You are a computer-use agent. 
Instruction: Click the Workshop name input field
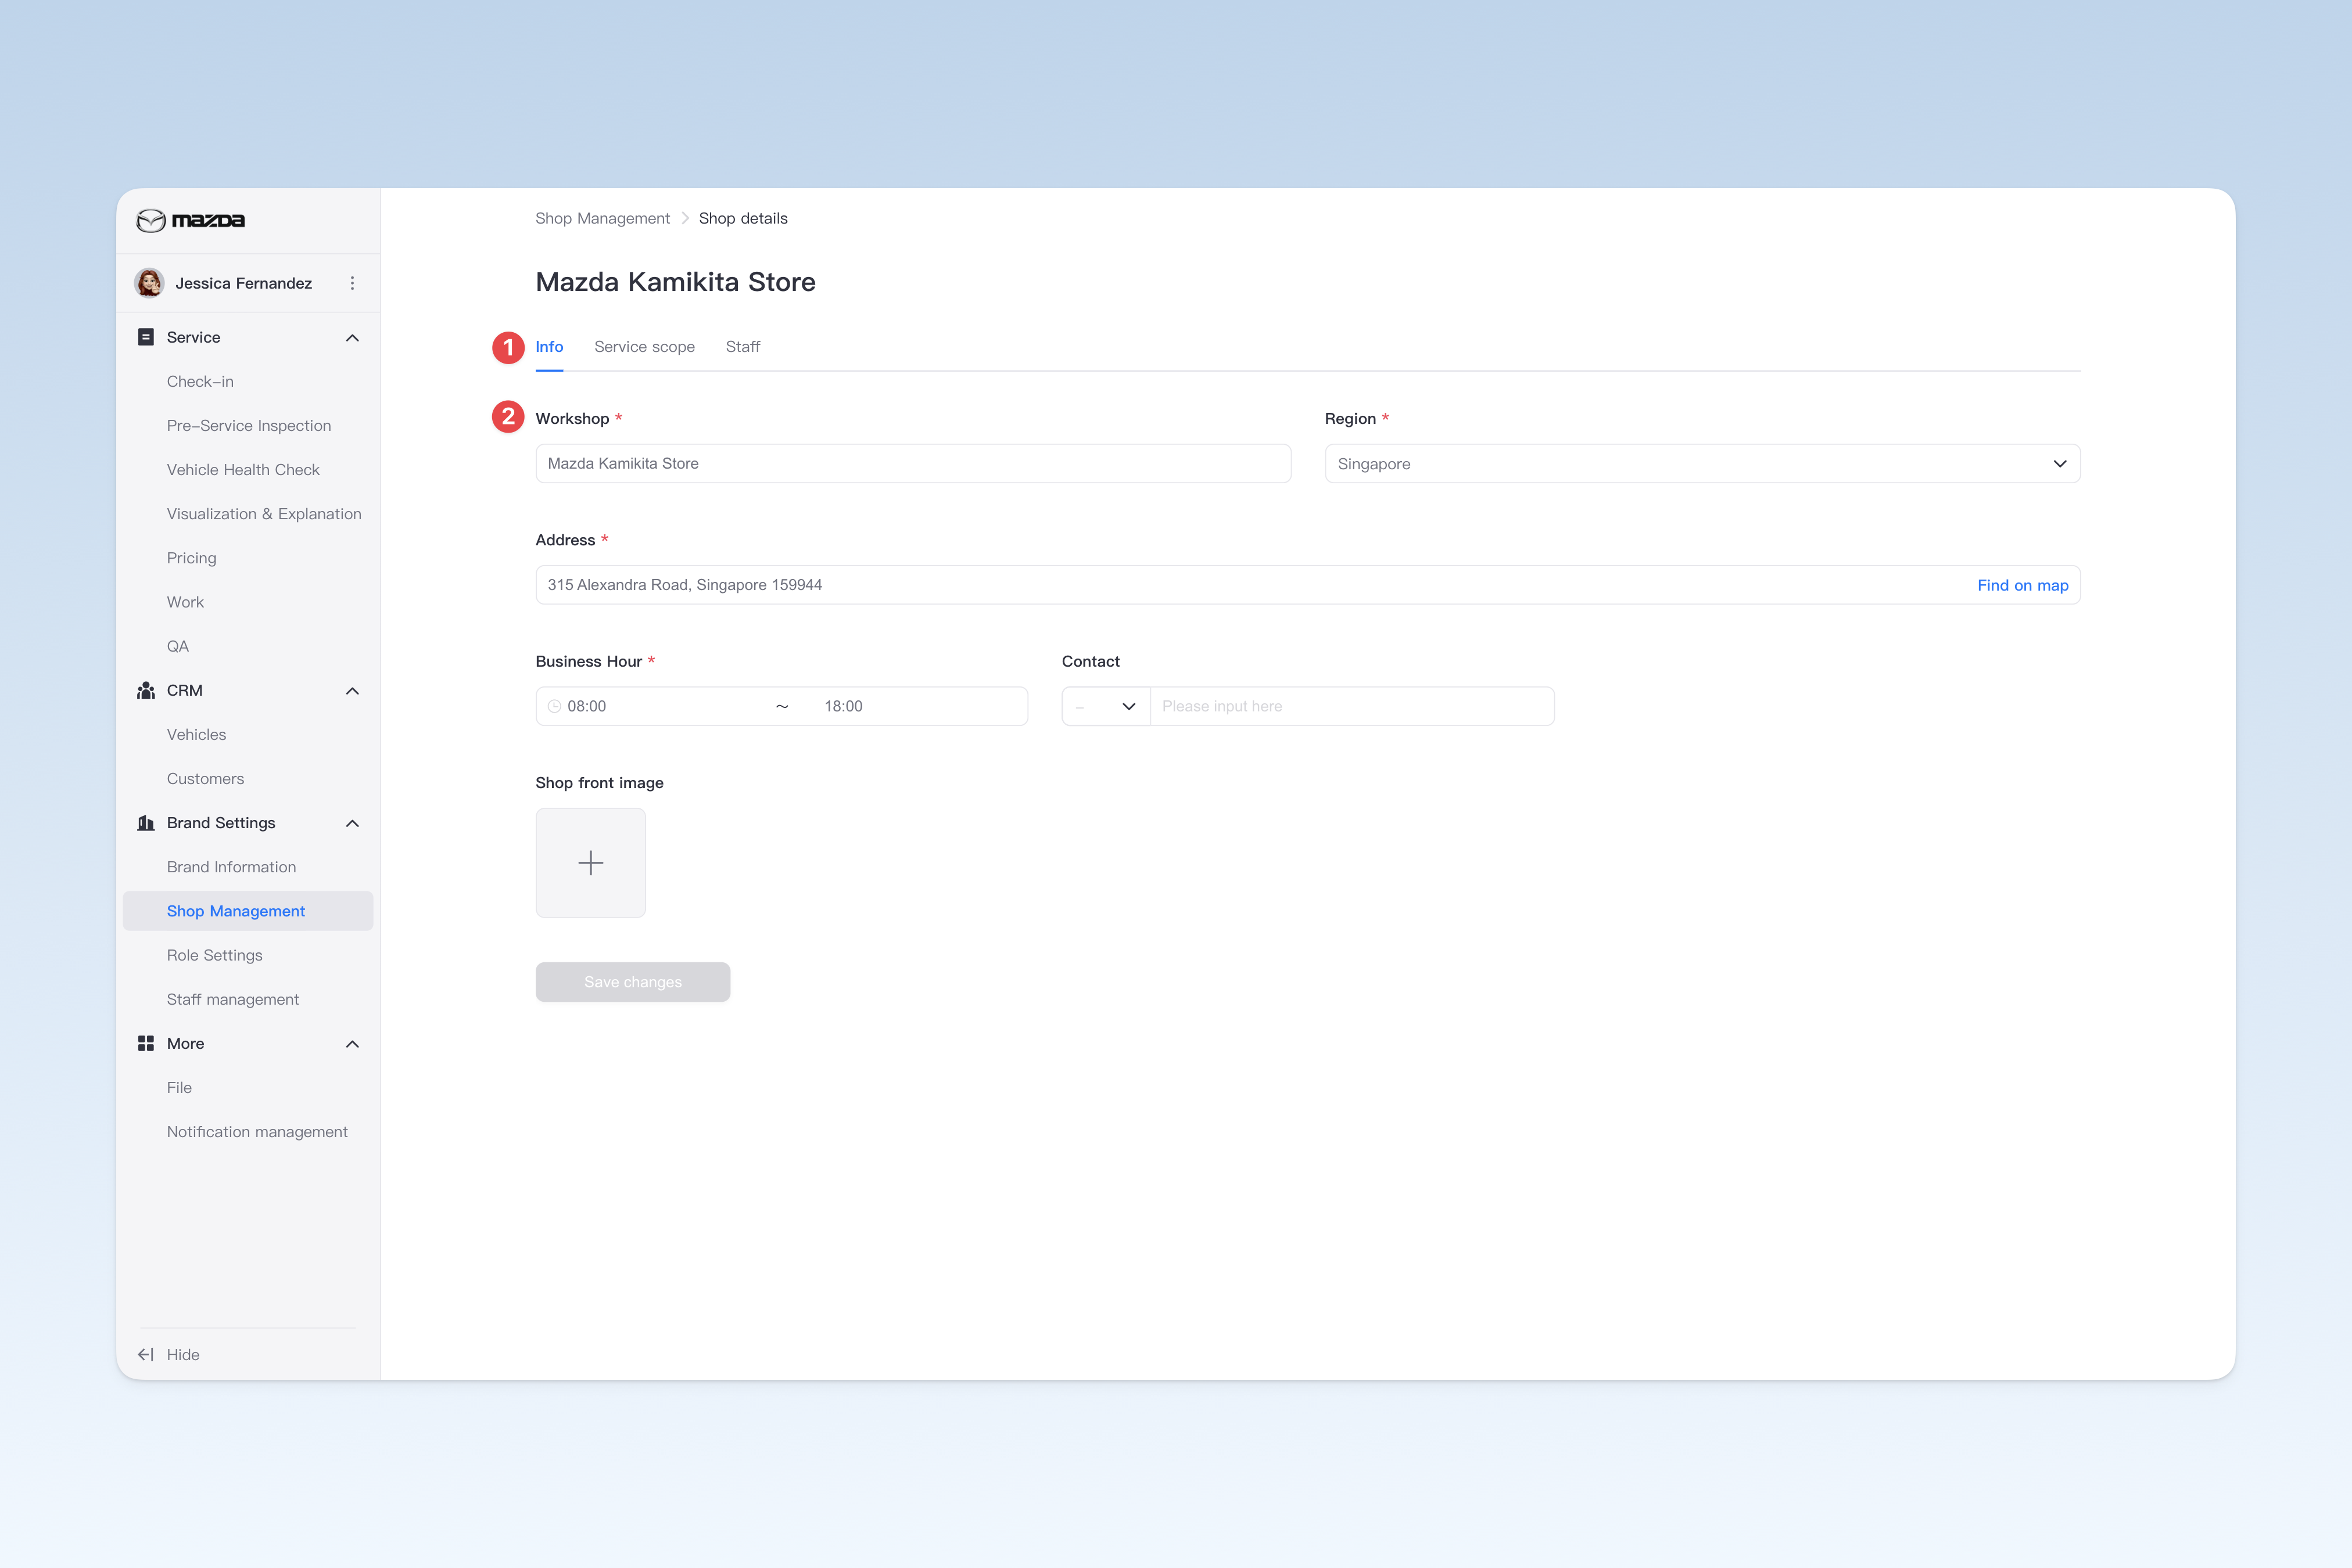[x=913, y=463]
